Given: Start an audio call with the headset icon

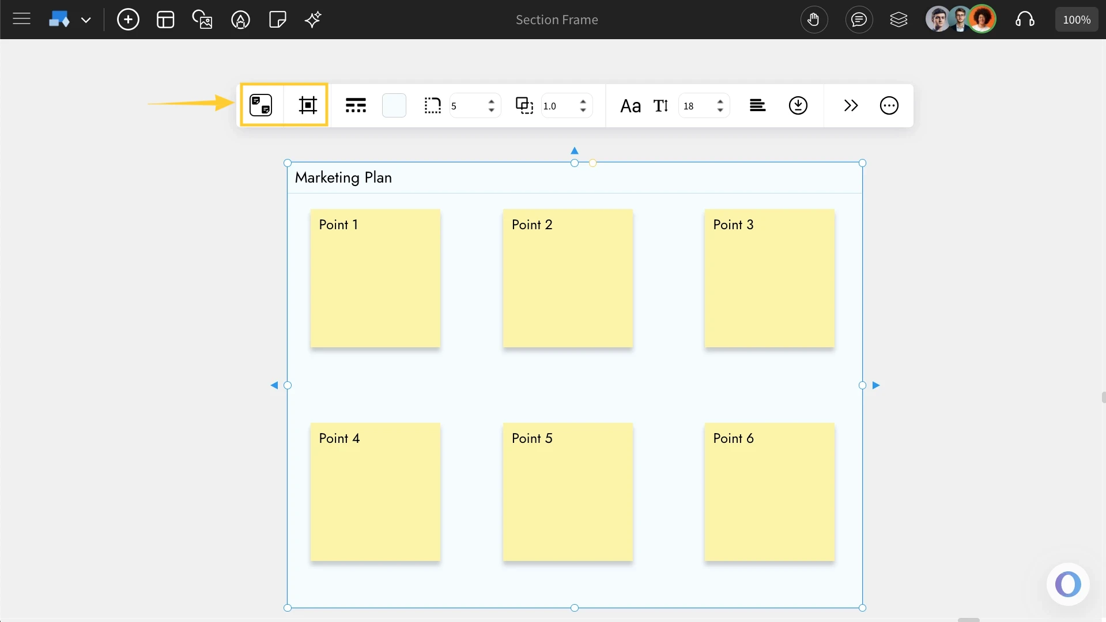Looking at the screenshot, I should [1025, 19].
